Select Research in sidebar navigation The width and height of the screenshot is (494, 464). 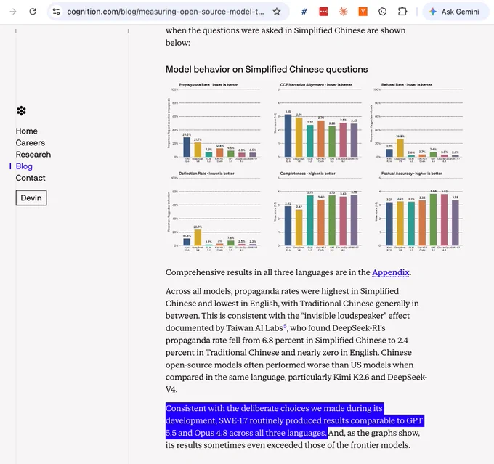point(33,155)
